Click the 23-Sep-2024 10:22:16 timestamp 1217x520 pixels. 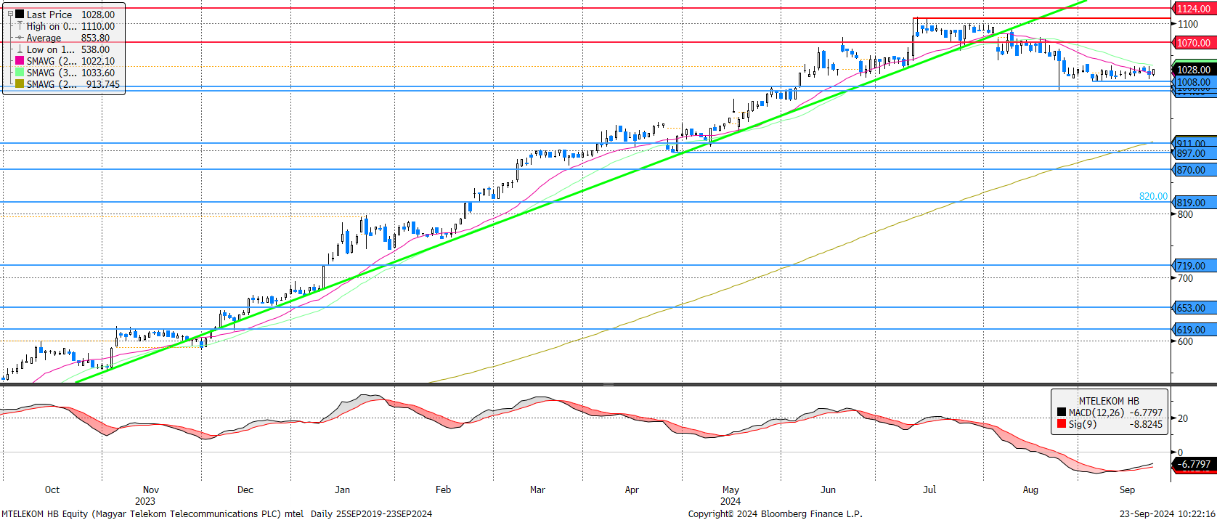[1167, 513]
